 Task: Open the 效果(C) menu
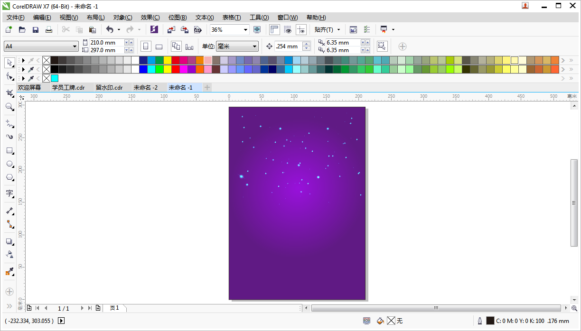(150, 17)
